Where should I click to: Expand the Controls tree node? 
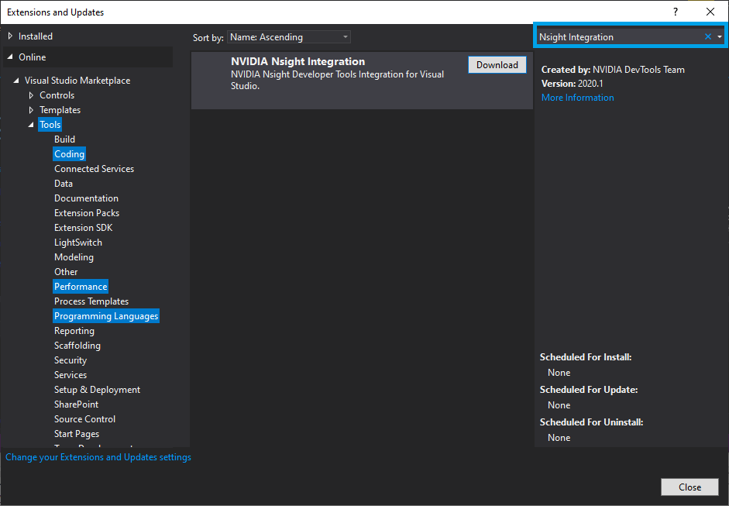pyautogui.click(x=31, y=95)
